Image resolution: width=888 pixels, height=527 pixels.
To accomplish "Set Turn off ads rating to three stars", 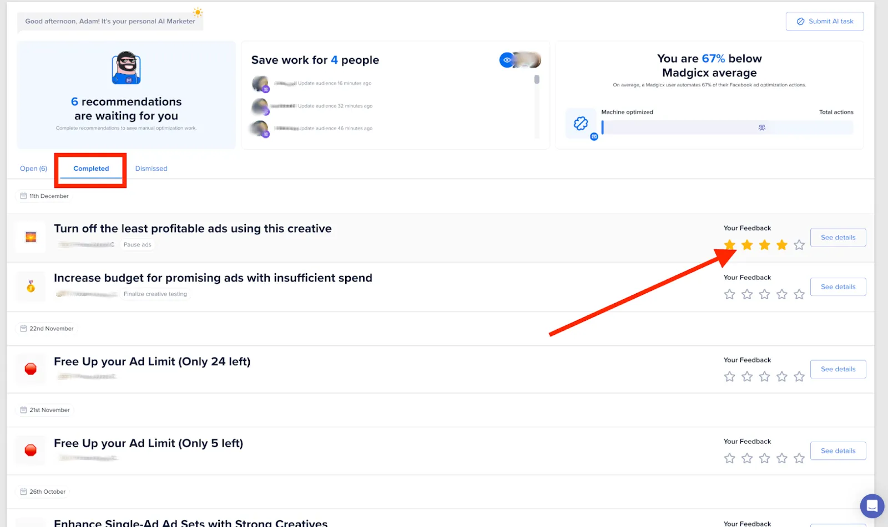I will [765, 245].
